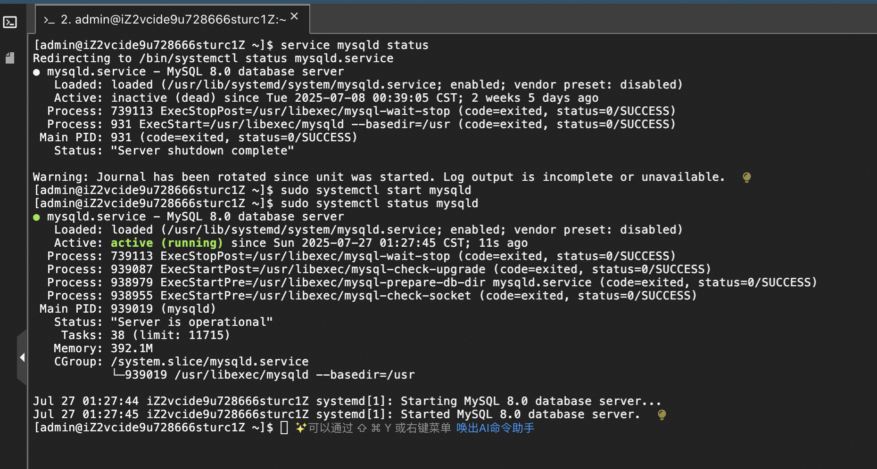Expand the left sidebar using the arrow handle
877x469 pixels.
[x=22, y=357]
